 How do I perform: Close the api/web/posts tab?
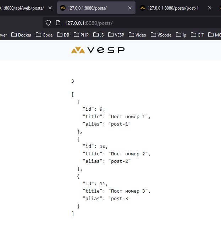click(x=50, y=8)
